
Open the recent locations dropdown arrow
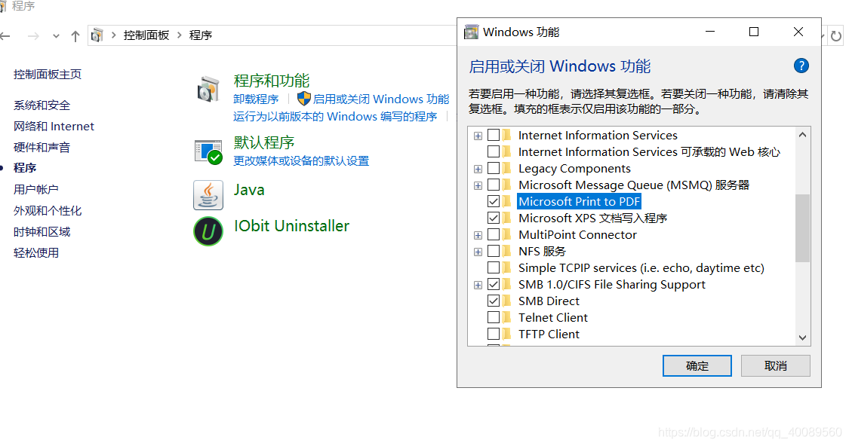[x=56, y=36]
